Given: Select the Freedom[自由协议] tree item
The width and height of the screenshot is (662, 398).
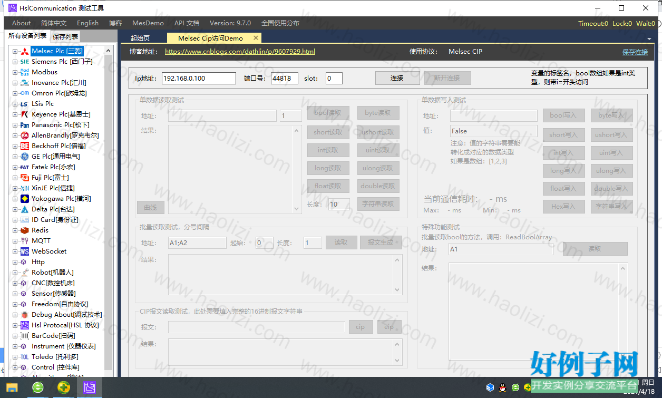Looking at the screenshot, I should 60,304.
